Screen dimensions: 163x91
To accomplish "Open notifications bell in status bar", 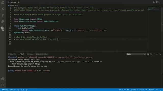I will coord(160,90).
